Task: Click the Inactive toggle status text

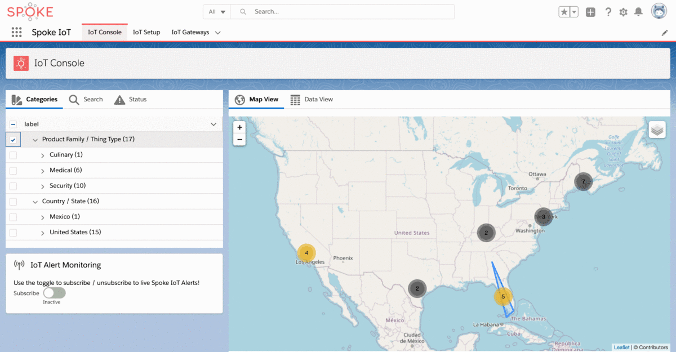Action: (52, 302)
